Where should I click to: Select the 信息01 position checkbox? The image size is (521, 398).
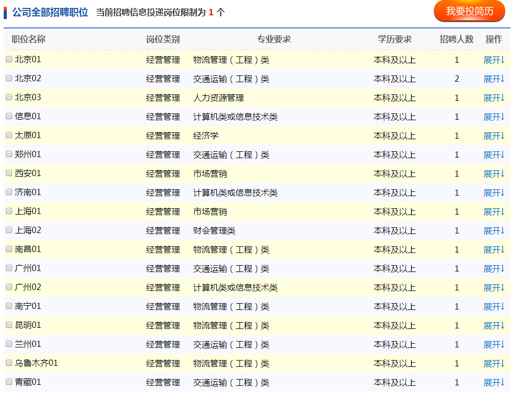point(9,117)
